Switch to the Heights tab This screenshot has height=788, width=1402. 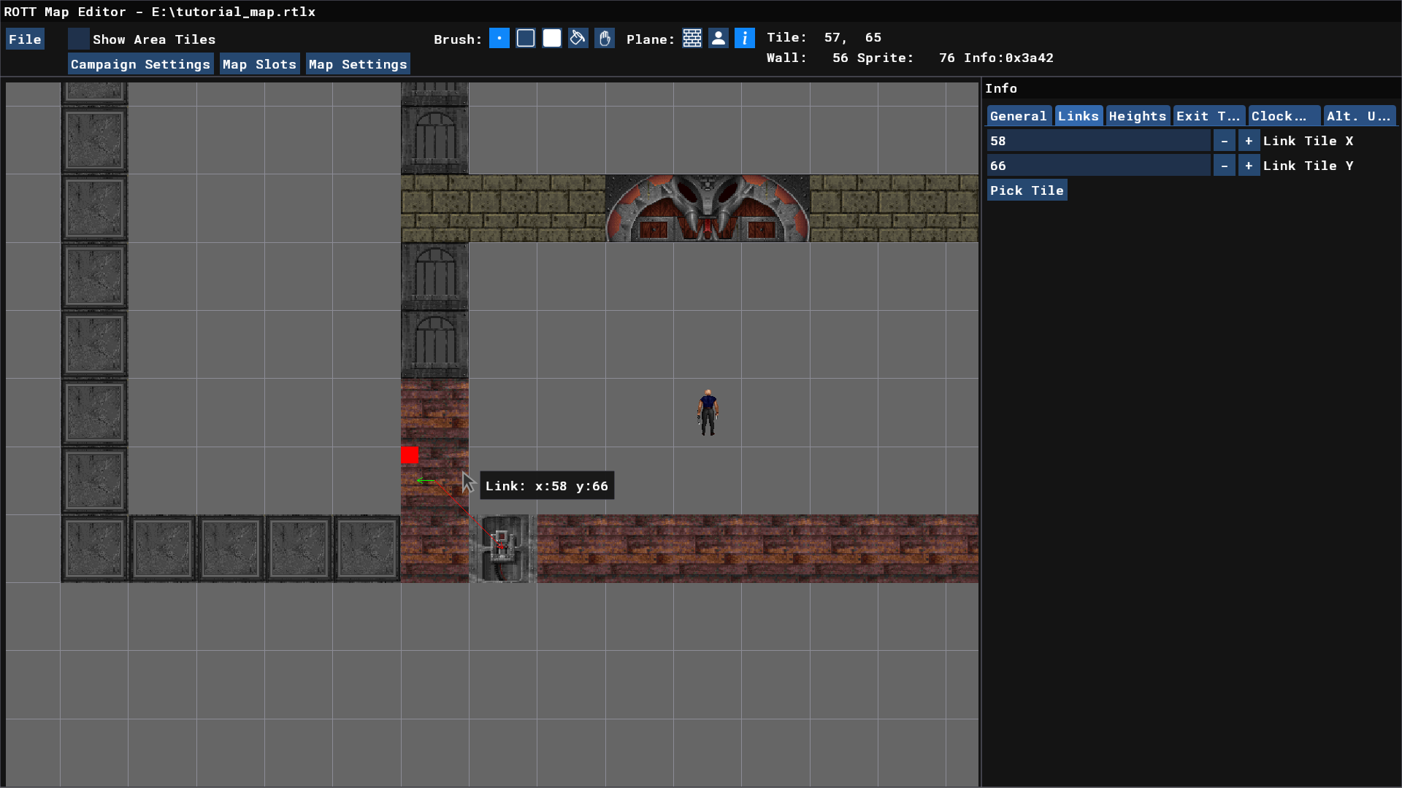1137,116
